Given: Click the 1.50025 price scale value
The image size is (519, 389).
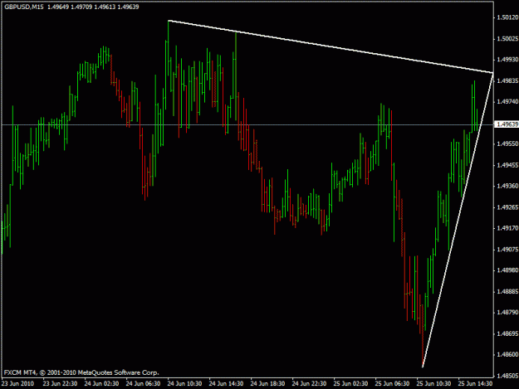Looking at the screenshot, I should [x=507, y=39].
